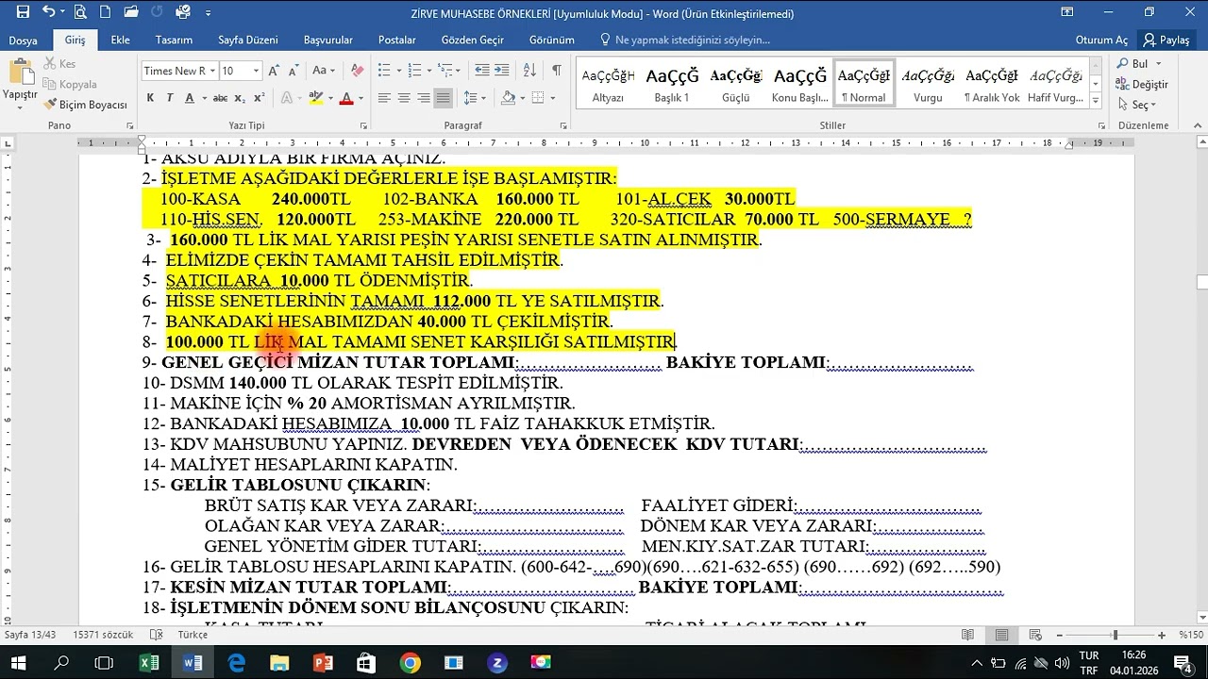Expand the line spacing options
1208x679 pixels.
pyautogui.click(x=473, y=98)
